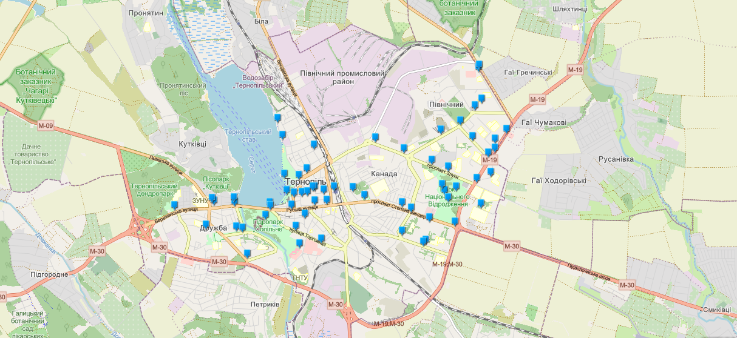The width and height of the screenshot is (737, 338).
Task: Select the marker overlapping the Дружба label's left edge
Action: click(206, 225)
